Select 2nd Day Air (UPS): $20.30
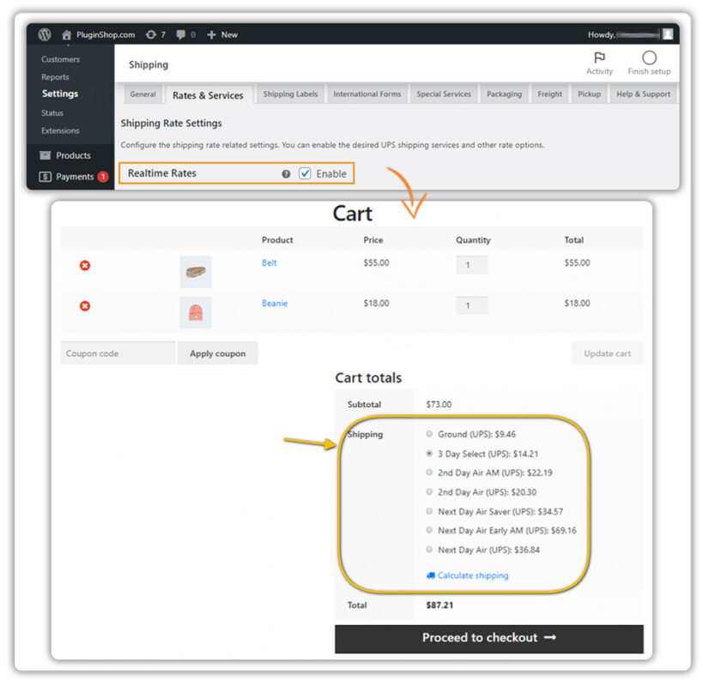This screenshot has width=703, height=686. pyautogui.click(x=429, y=491)
